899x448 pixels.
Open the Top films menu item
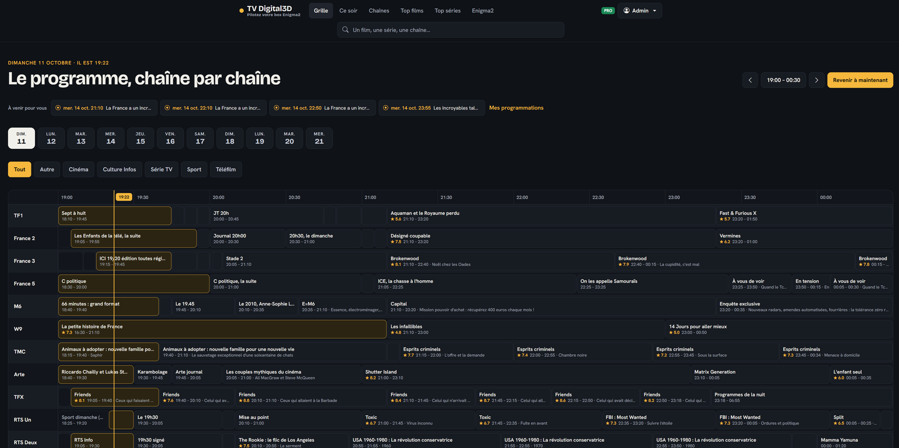coord(412,11)
